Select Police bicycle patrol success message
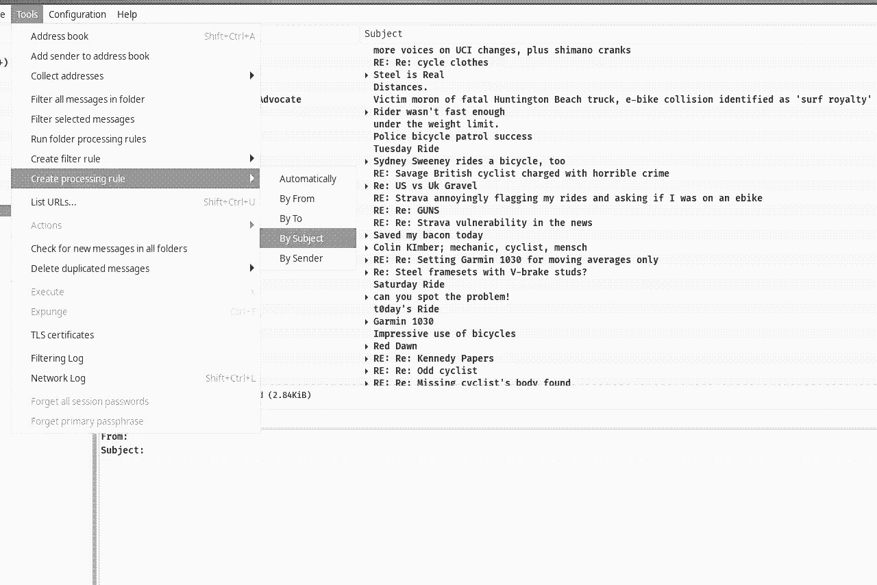Image resolution: width=877 pixels, height=585 pixels. [453, 136]
